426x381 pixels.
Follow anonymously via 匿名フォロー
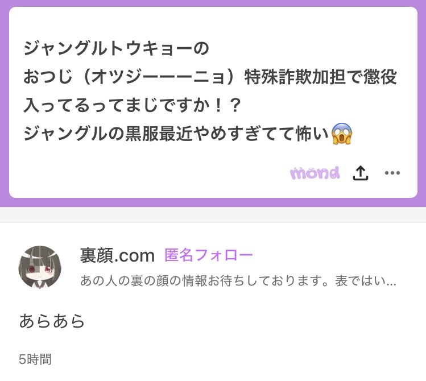tap(209, 255)
